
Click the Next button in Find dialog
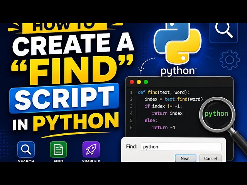point(185,158)
